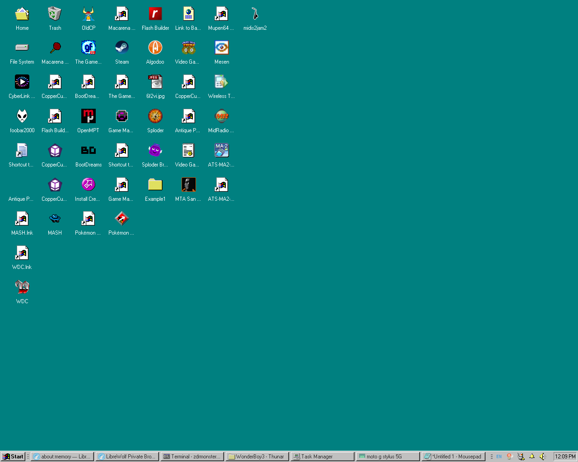578x462 pixels.
Task: Open the MTA San Andreas icon
Action: pos(188,185)
